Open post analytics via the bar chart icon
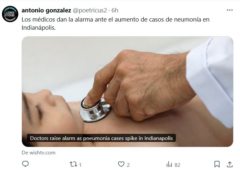The width and height of the screenshot is (240, 171). pyautogui.click(x=169, y=164)
